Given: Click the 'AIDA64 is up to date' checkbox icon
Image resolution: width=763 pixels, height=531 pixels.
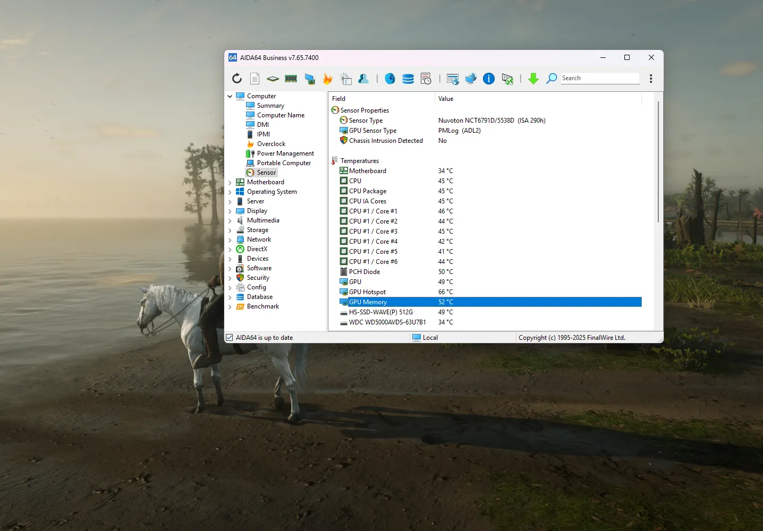Looking at the screenshot, I should (230, 338).
